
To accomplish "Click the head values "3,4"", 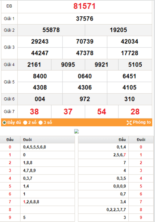I will (123, 202).
